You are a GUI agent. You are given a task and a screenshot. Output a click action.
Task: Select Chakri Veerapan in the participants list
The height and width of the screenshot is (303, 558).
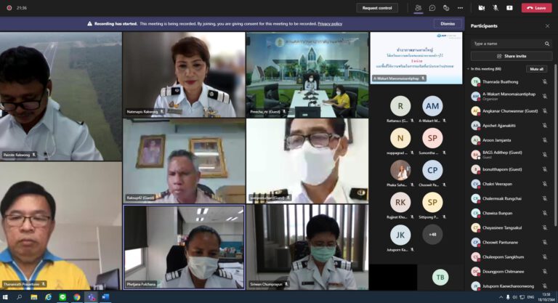(498, 184)
